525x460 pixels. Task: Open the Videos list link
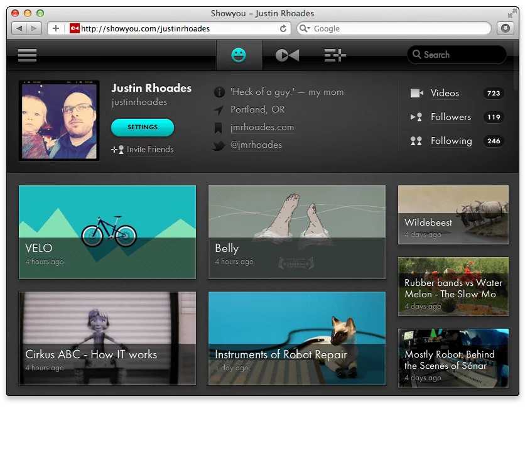[445, 93]
